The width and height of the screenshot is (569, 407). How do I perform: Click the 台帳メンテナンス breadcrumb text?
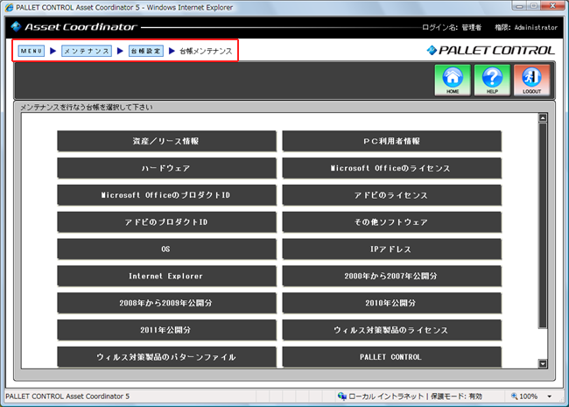(206, 51)
